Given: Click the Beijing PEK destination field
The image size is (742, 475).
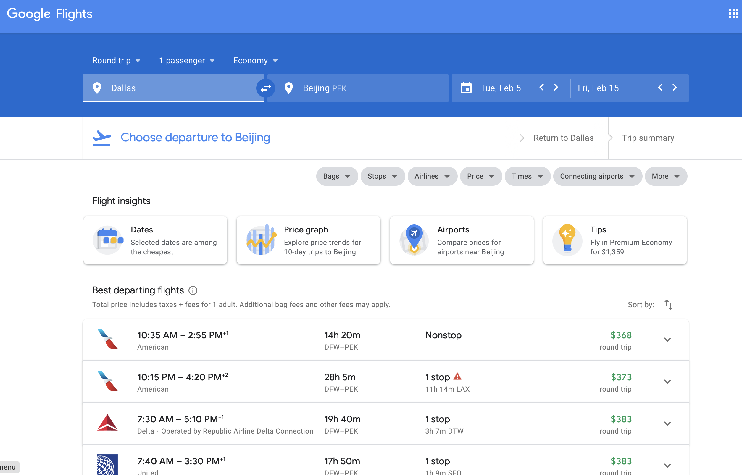Looking at the screenshot, I should pyautogui.click(x=358, y=88).
